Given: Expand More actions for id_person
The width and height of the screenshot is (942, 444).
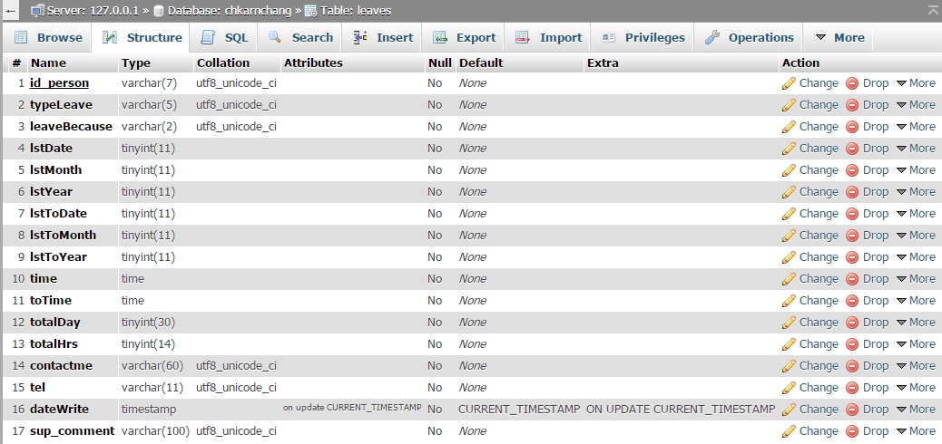Looking at the screenshot, I should (x=916, y=83).
